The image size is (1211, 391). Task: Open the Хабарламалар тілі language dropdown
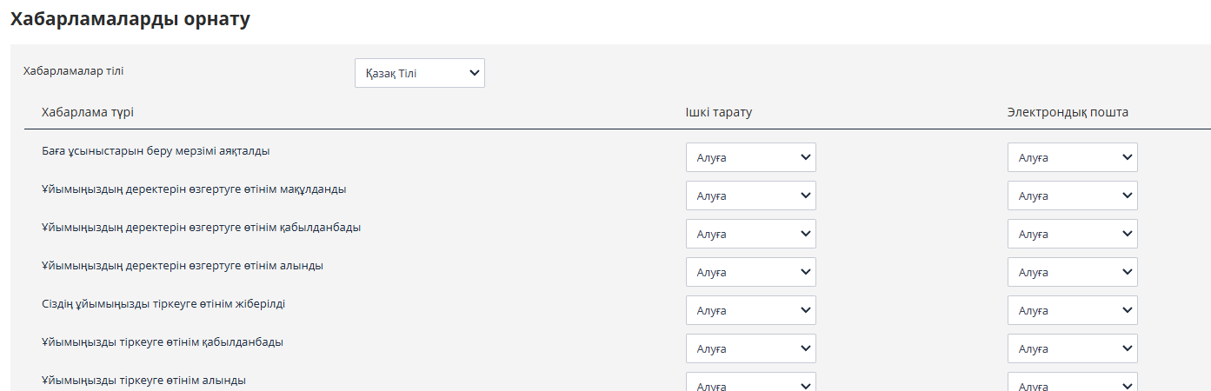click(x=419, y=73)
